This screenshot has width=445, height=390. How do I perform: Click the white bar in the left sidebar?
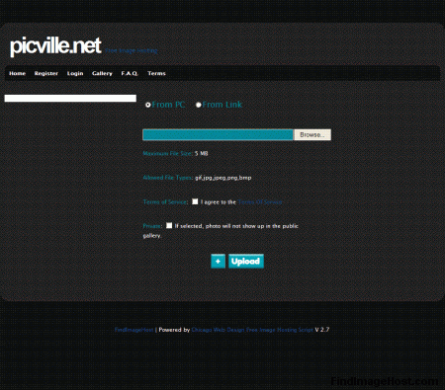tap(70, 98)
